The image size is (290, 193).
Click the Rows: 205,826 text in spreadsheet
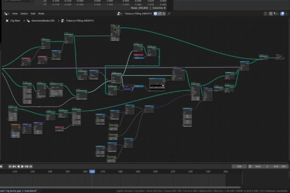tap(139, 8)
